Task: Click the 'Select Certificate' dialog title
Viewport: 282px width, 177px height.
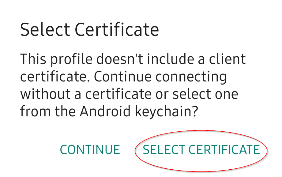Action: tap(89, 30)
